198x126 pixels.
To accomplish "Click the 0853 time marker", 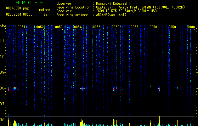I will point(59,27).
